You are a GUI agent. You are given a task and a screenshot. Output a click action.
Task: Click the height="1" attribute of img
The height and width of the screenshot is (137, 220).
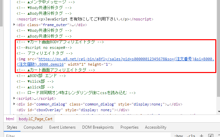pyautogui.click(x=99, y=64)
